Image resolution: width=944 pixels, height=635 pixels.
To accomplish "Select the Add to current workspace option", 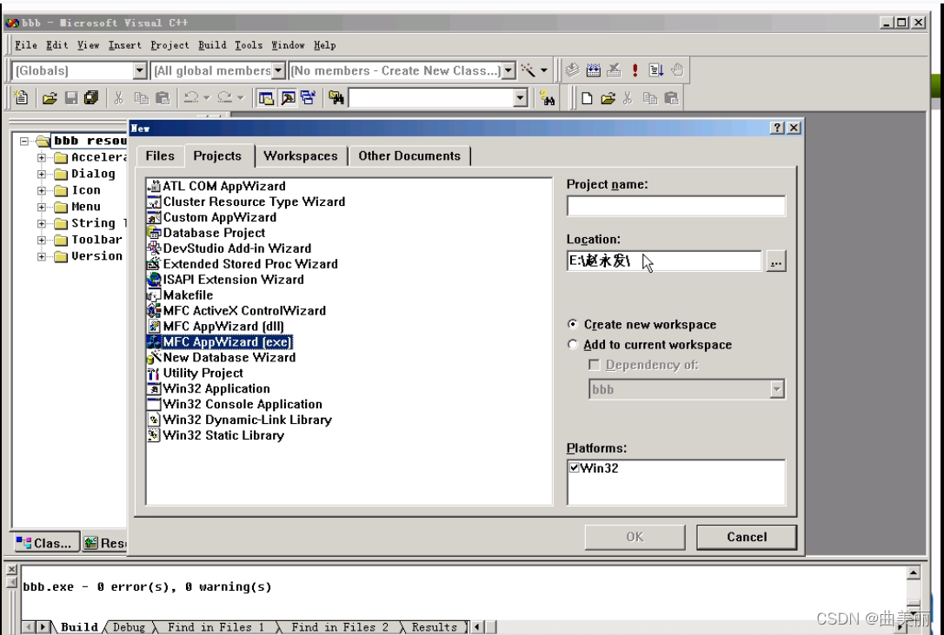I will 573,344.
